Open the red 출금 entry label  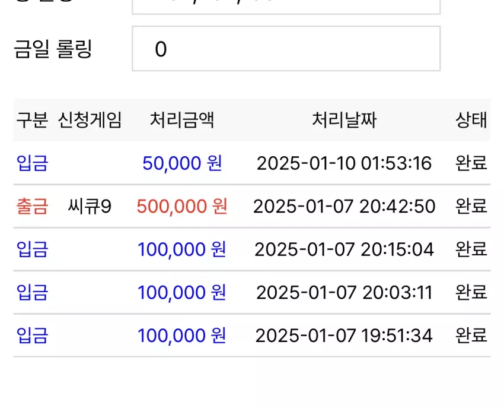click(x=32, y=206)
